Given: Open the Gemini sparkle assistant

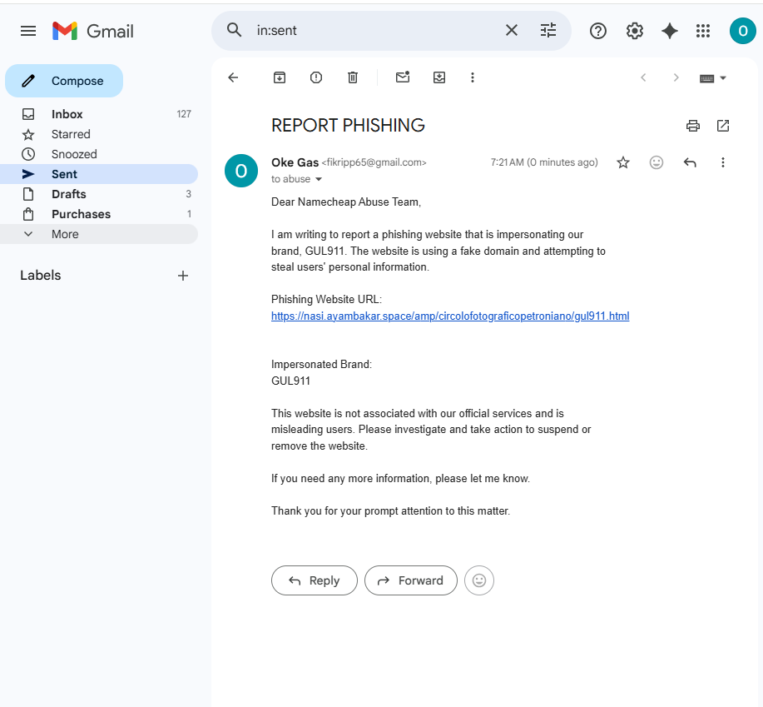Looking at the screenshot, I should [x=670, y=31].
